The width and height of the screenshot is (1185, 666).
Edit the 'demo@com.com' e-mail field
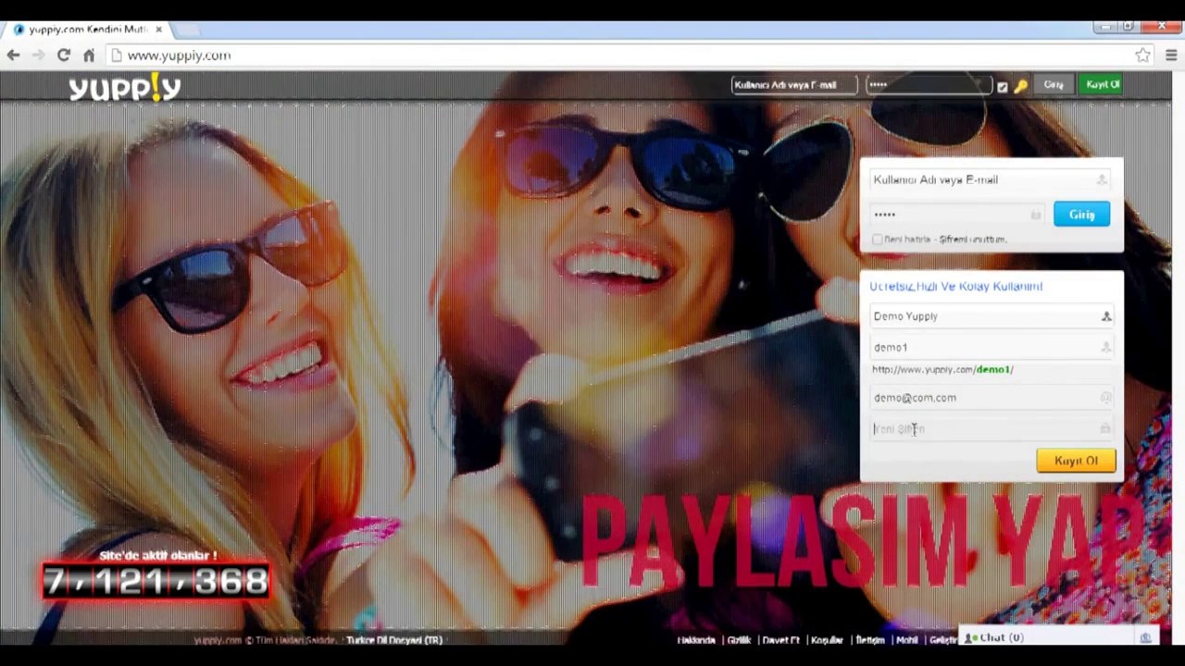[x=991, y=398]
